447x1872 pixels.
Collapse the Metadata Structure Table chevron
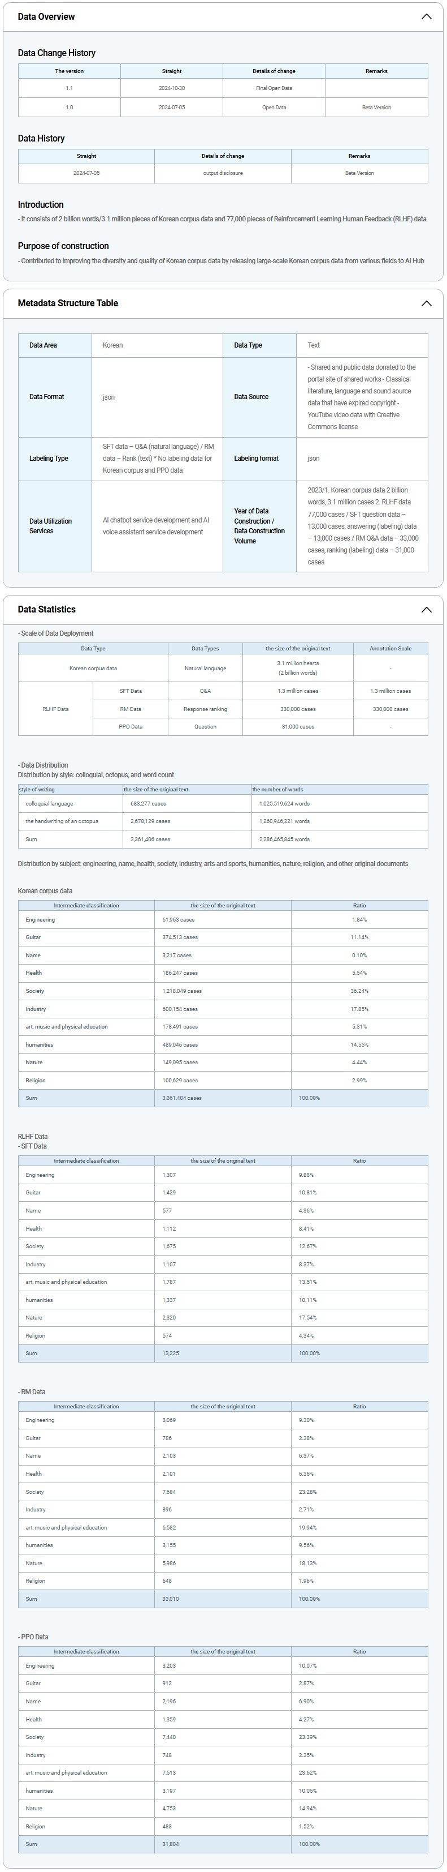(x=426, y=304)
